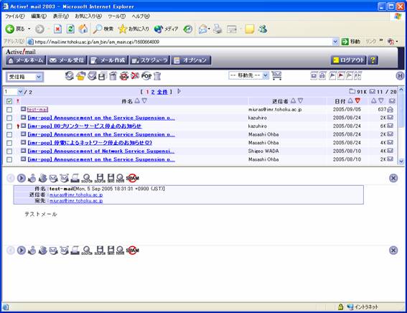Image resolution: width=407 pixels, height=313 pixels.
Task: Switch to the メール受信 tab
Action: click(x=67, y=60)
